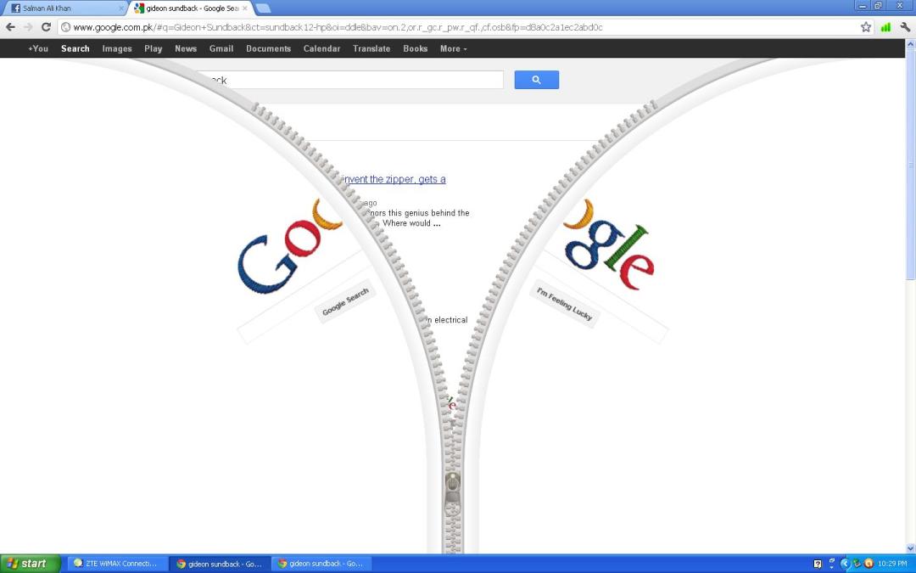Click the orange circular tray icon
Screen dimensions: 916x573
coord(869,564)
